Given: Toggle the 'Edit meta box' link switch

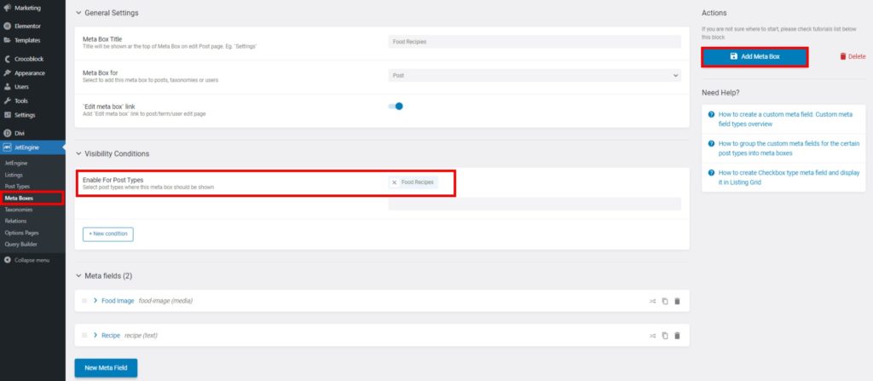Looking at the screenshot, I should click(x=396, y=106).
